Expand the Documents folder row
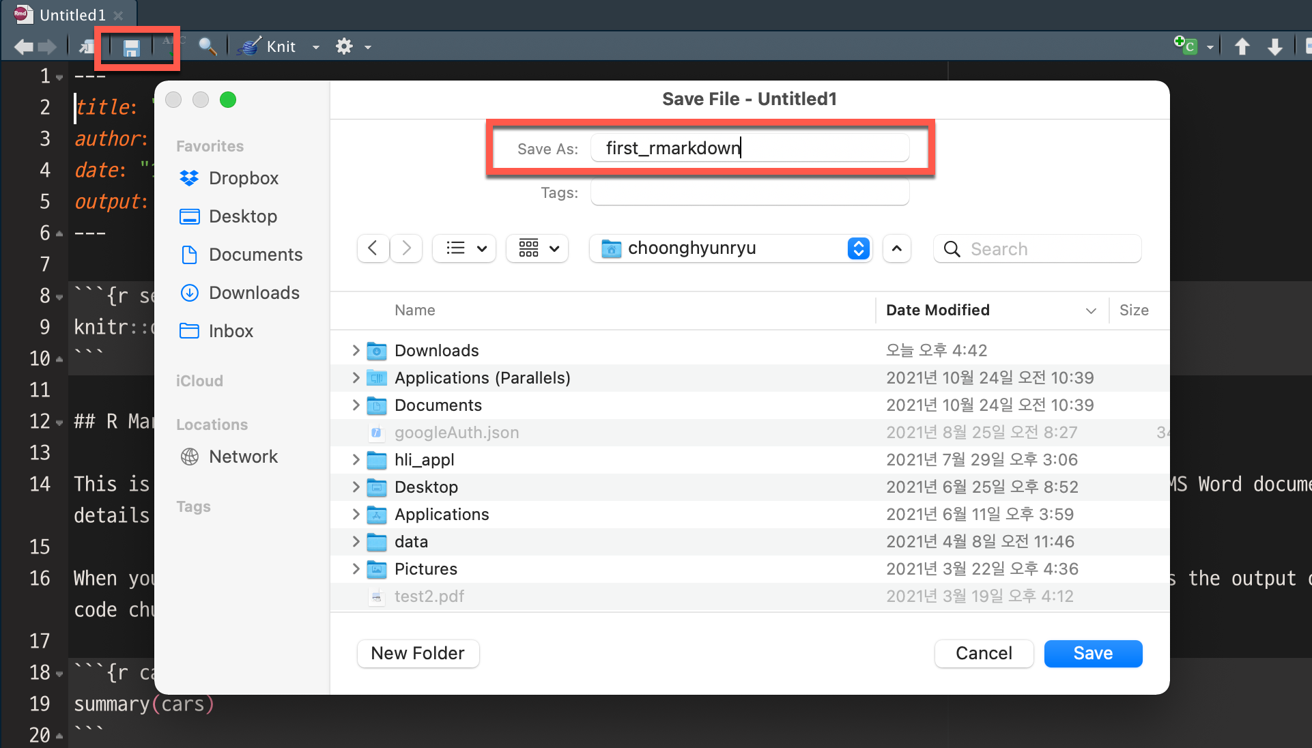 [356, 405]
